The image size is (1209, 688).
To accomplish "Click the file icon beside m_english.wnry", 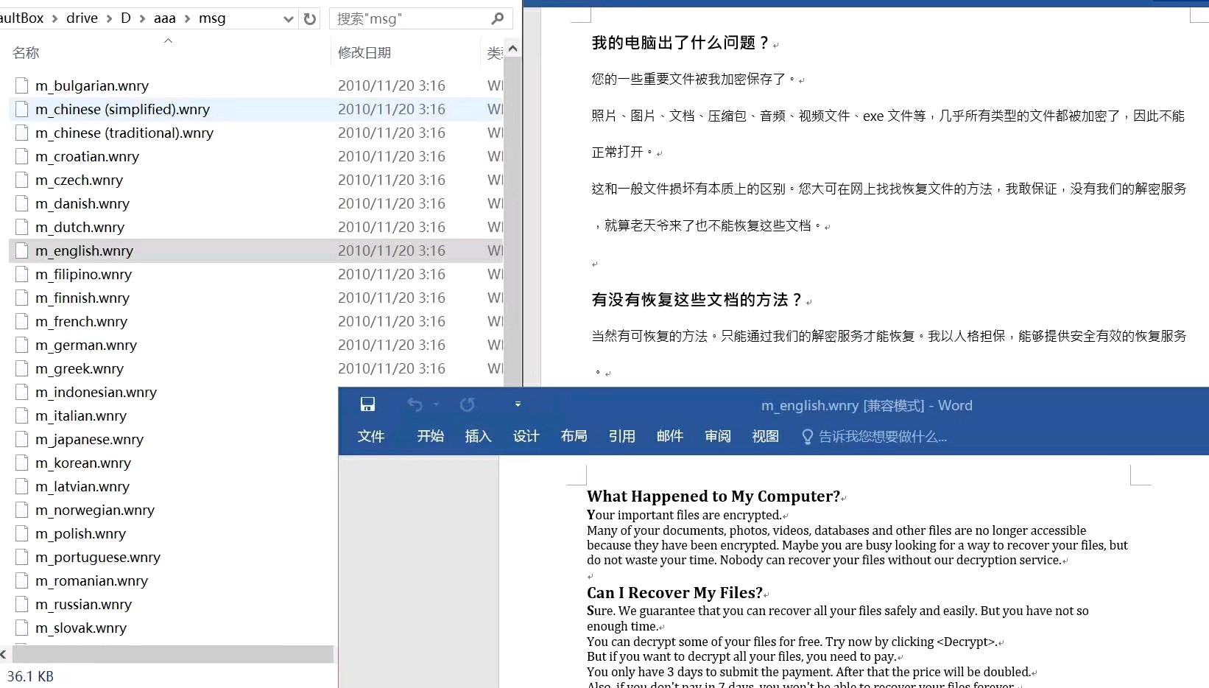I will click(22, 250).
